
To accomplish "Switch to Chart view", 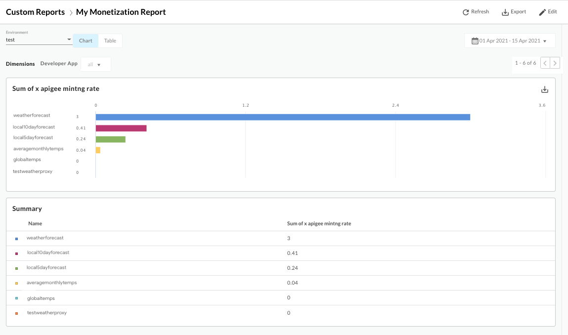I will click(85, 41).
